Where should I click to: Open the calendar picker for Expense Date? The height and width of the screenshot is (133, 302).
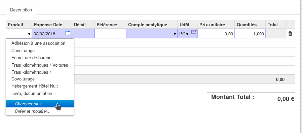pyautogui.click(x=68, y=33)
